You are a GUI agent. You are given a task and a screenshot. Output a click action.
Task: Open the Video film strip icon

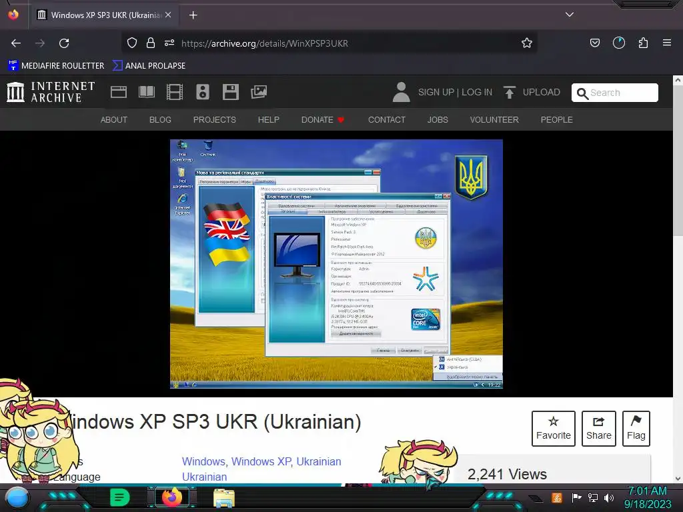pyautogui.click(x=175, y=92)
